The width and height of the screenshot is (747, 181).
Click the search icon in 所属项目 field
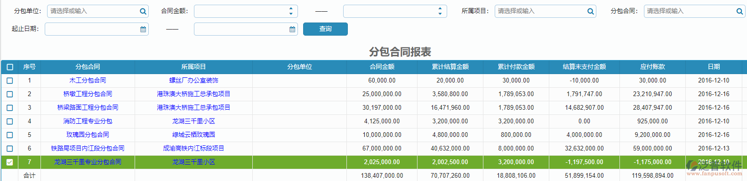(x=591, y=11)
